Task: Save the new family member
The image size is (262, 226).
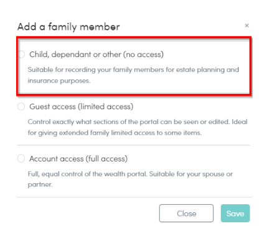Action: [x=235, y=214]
